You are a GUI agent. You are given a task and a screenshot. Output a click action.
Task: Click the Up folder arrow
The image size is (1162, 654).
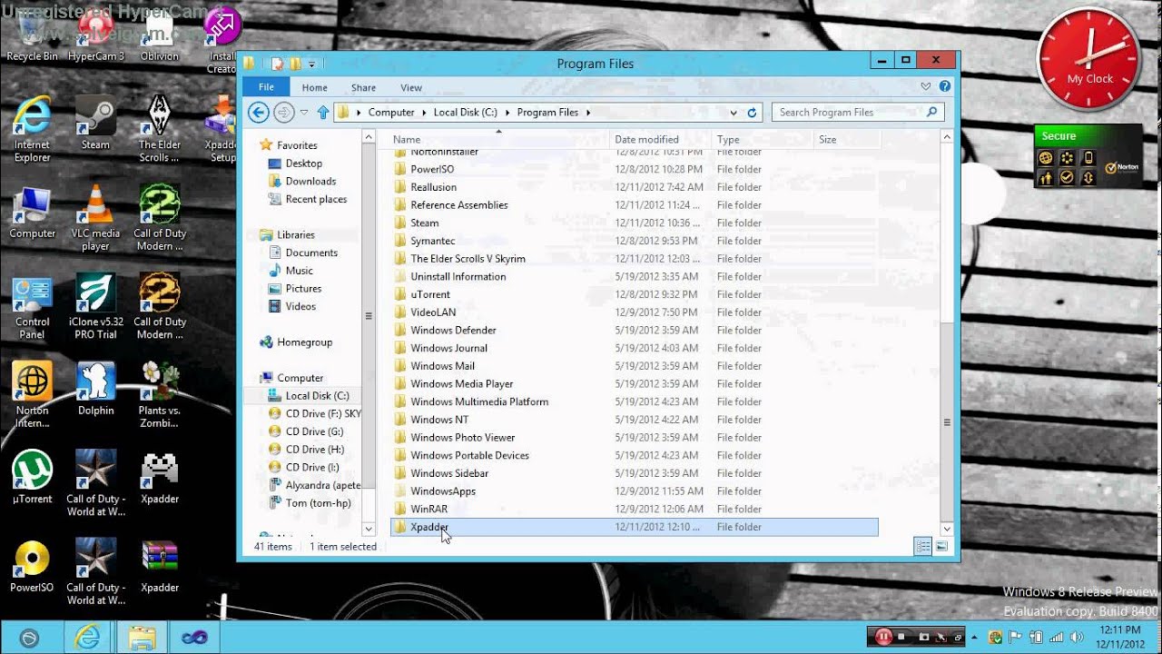pyautogui.click(x=322, y=113)
